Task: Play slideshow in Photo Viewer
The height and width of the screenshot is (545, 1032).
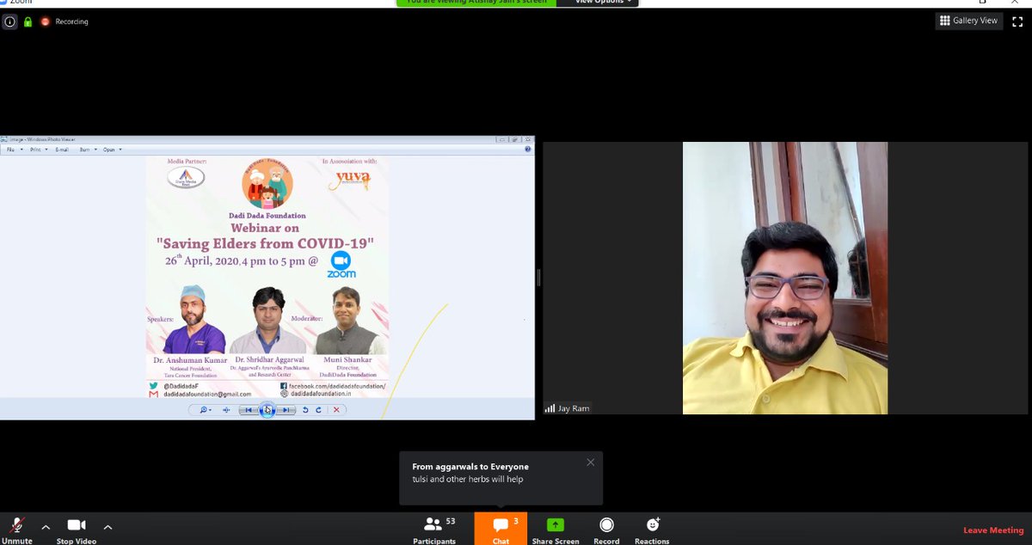Action: pos(267,410)
